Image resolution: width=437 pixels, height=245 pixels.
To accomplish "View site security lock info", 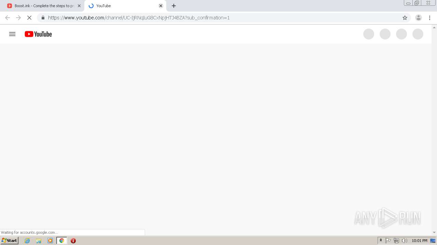I will pos(43,18).
